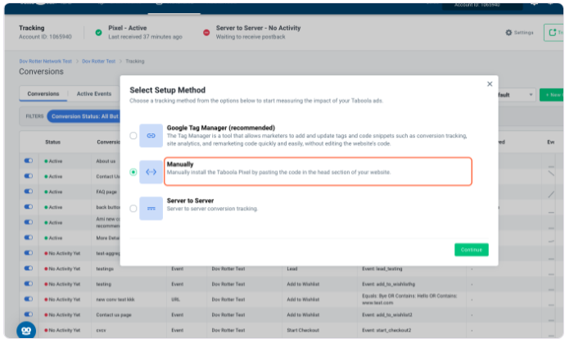565x343 pixels.
Task: Select the Server to Server radio button
Action: coord(133,209)
